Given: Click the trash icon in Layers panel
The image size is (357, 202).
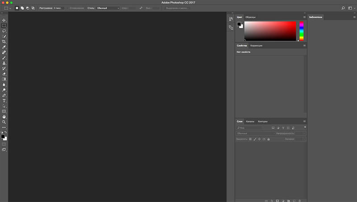Looking at the screenshot, I should click(299, 201).
